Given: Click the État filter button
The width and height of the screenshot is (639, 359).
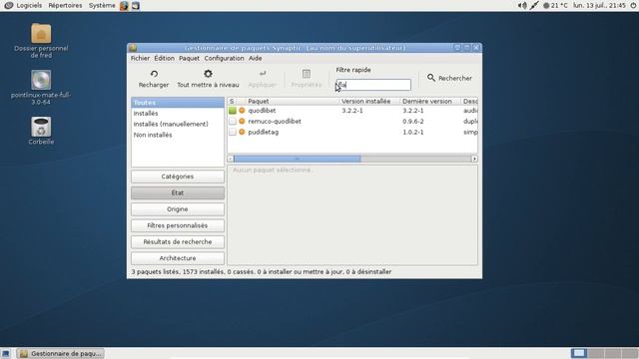Looking at the screenshot, I should pos(178,192).
